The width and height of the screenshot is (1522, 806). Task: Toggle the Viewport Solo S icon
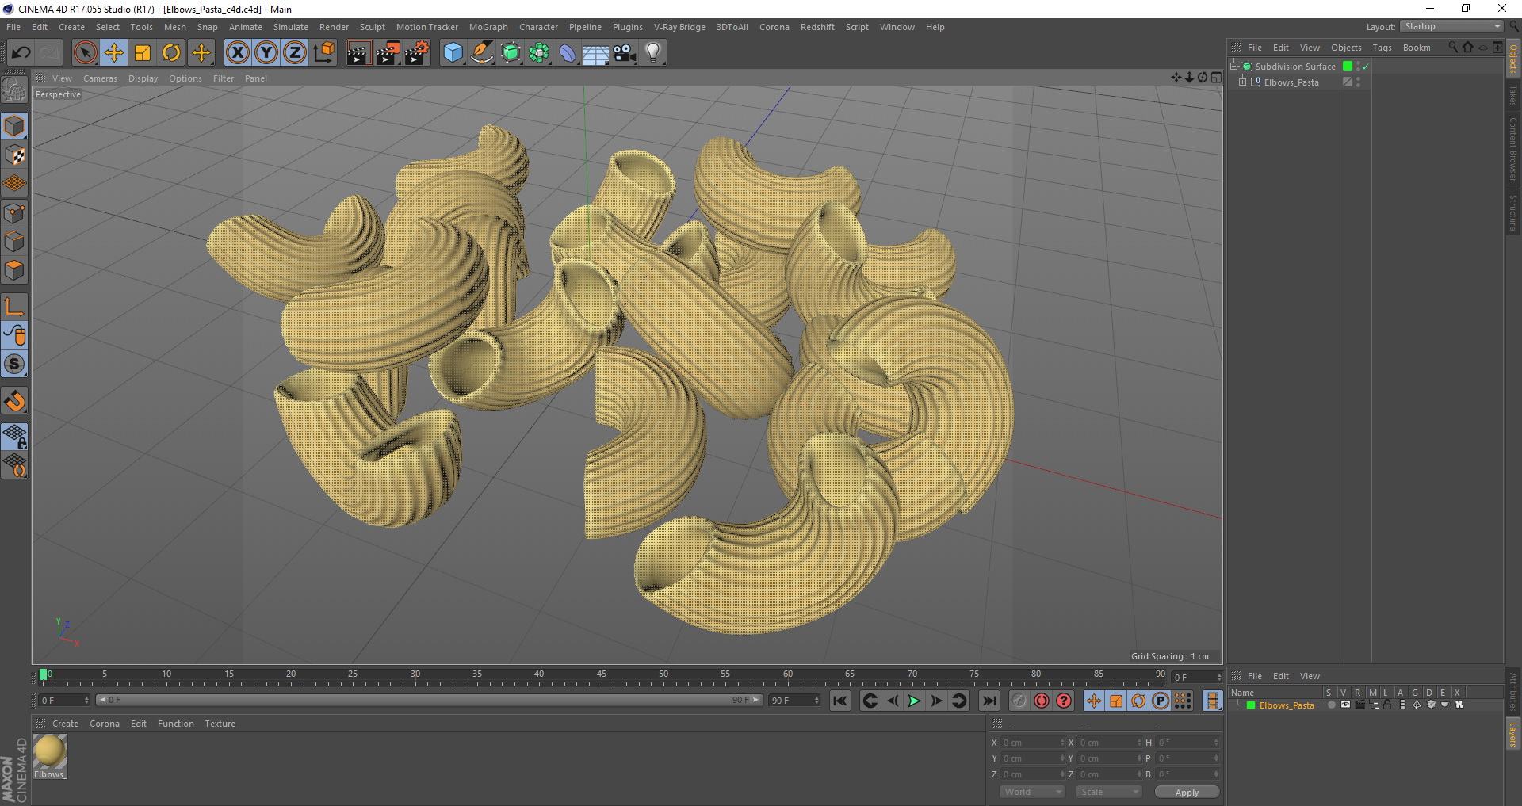pos(14,364)
